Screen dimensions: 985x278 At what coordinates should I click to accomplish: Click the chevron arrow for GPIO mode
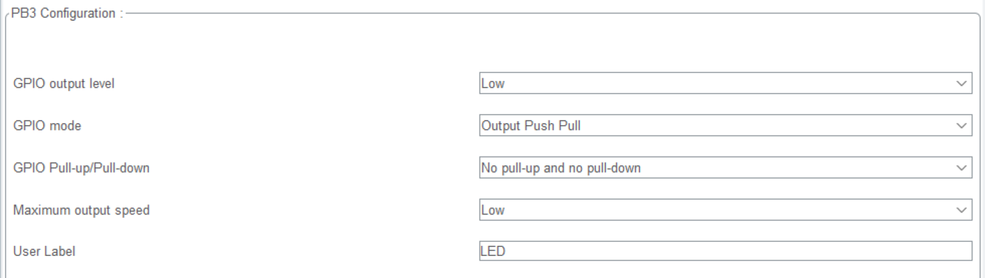click(962, 125)
